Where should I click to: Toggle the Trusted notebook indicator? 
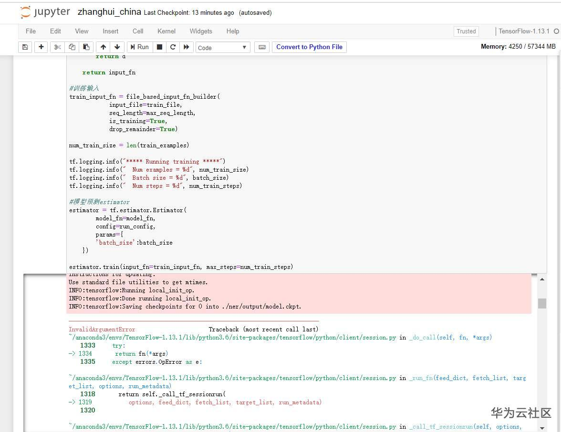(x=466, y=31)
